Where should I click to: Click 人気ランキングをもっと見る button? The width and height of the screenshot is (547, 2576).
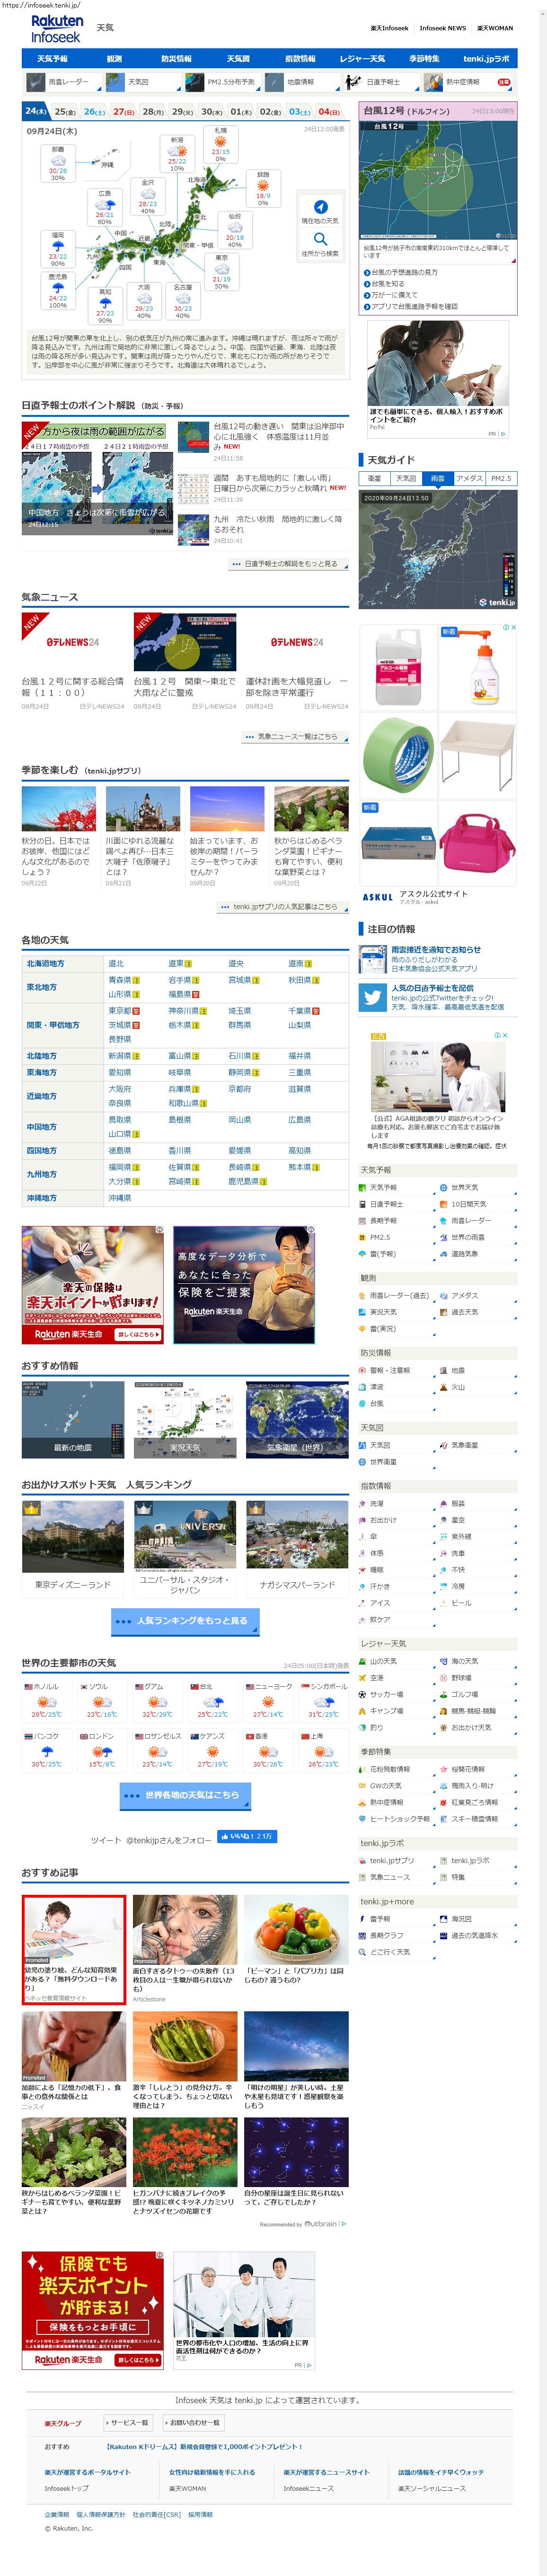(x=185, y=1621)
